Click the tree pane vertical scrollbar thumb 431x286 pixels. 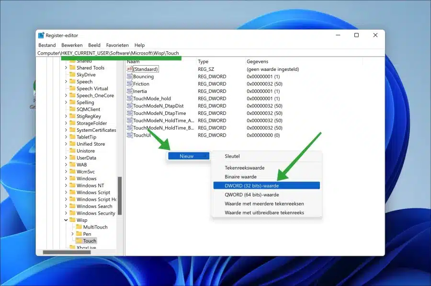pos(120,195)
